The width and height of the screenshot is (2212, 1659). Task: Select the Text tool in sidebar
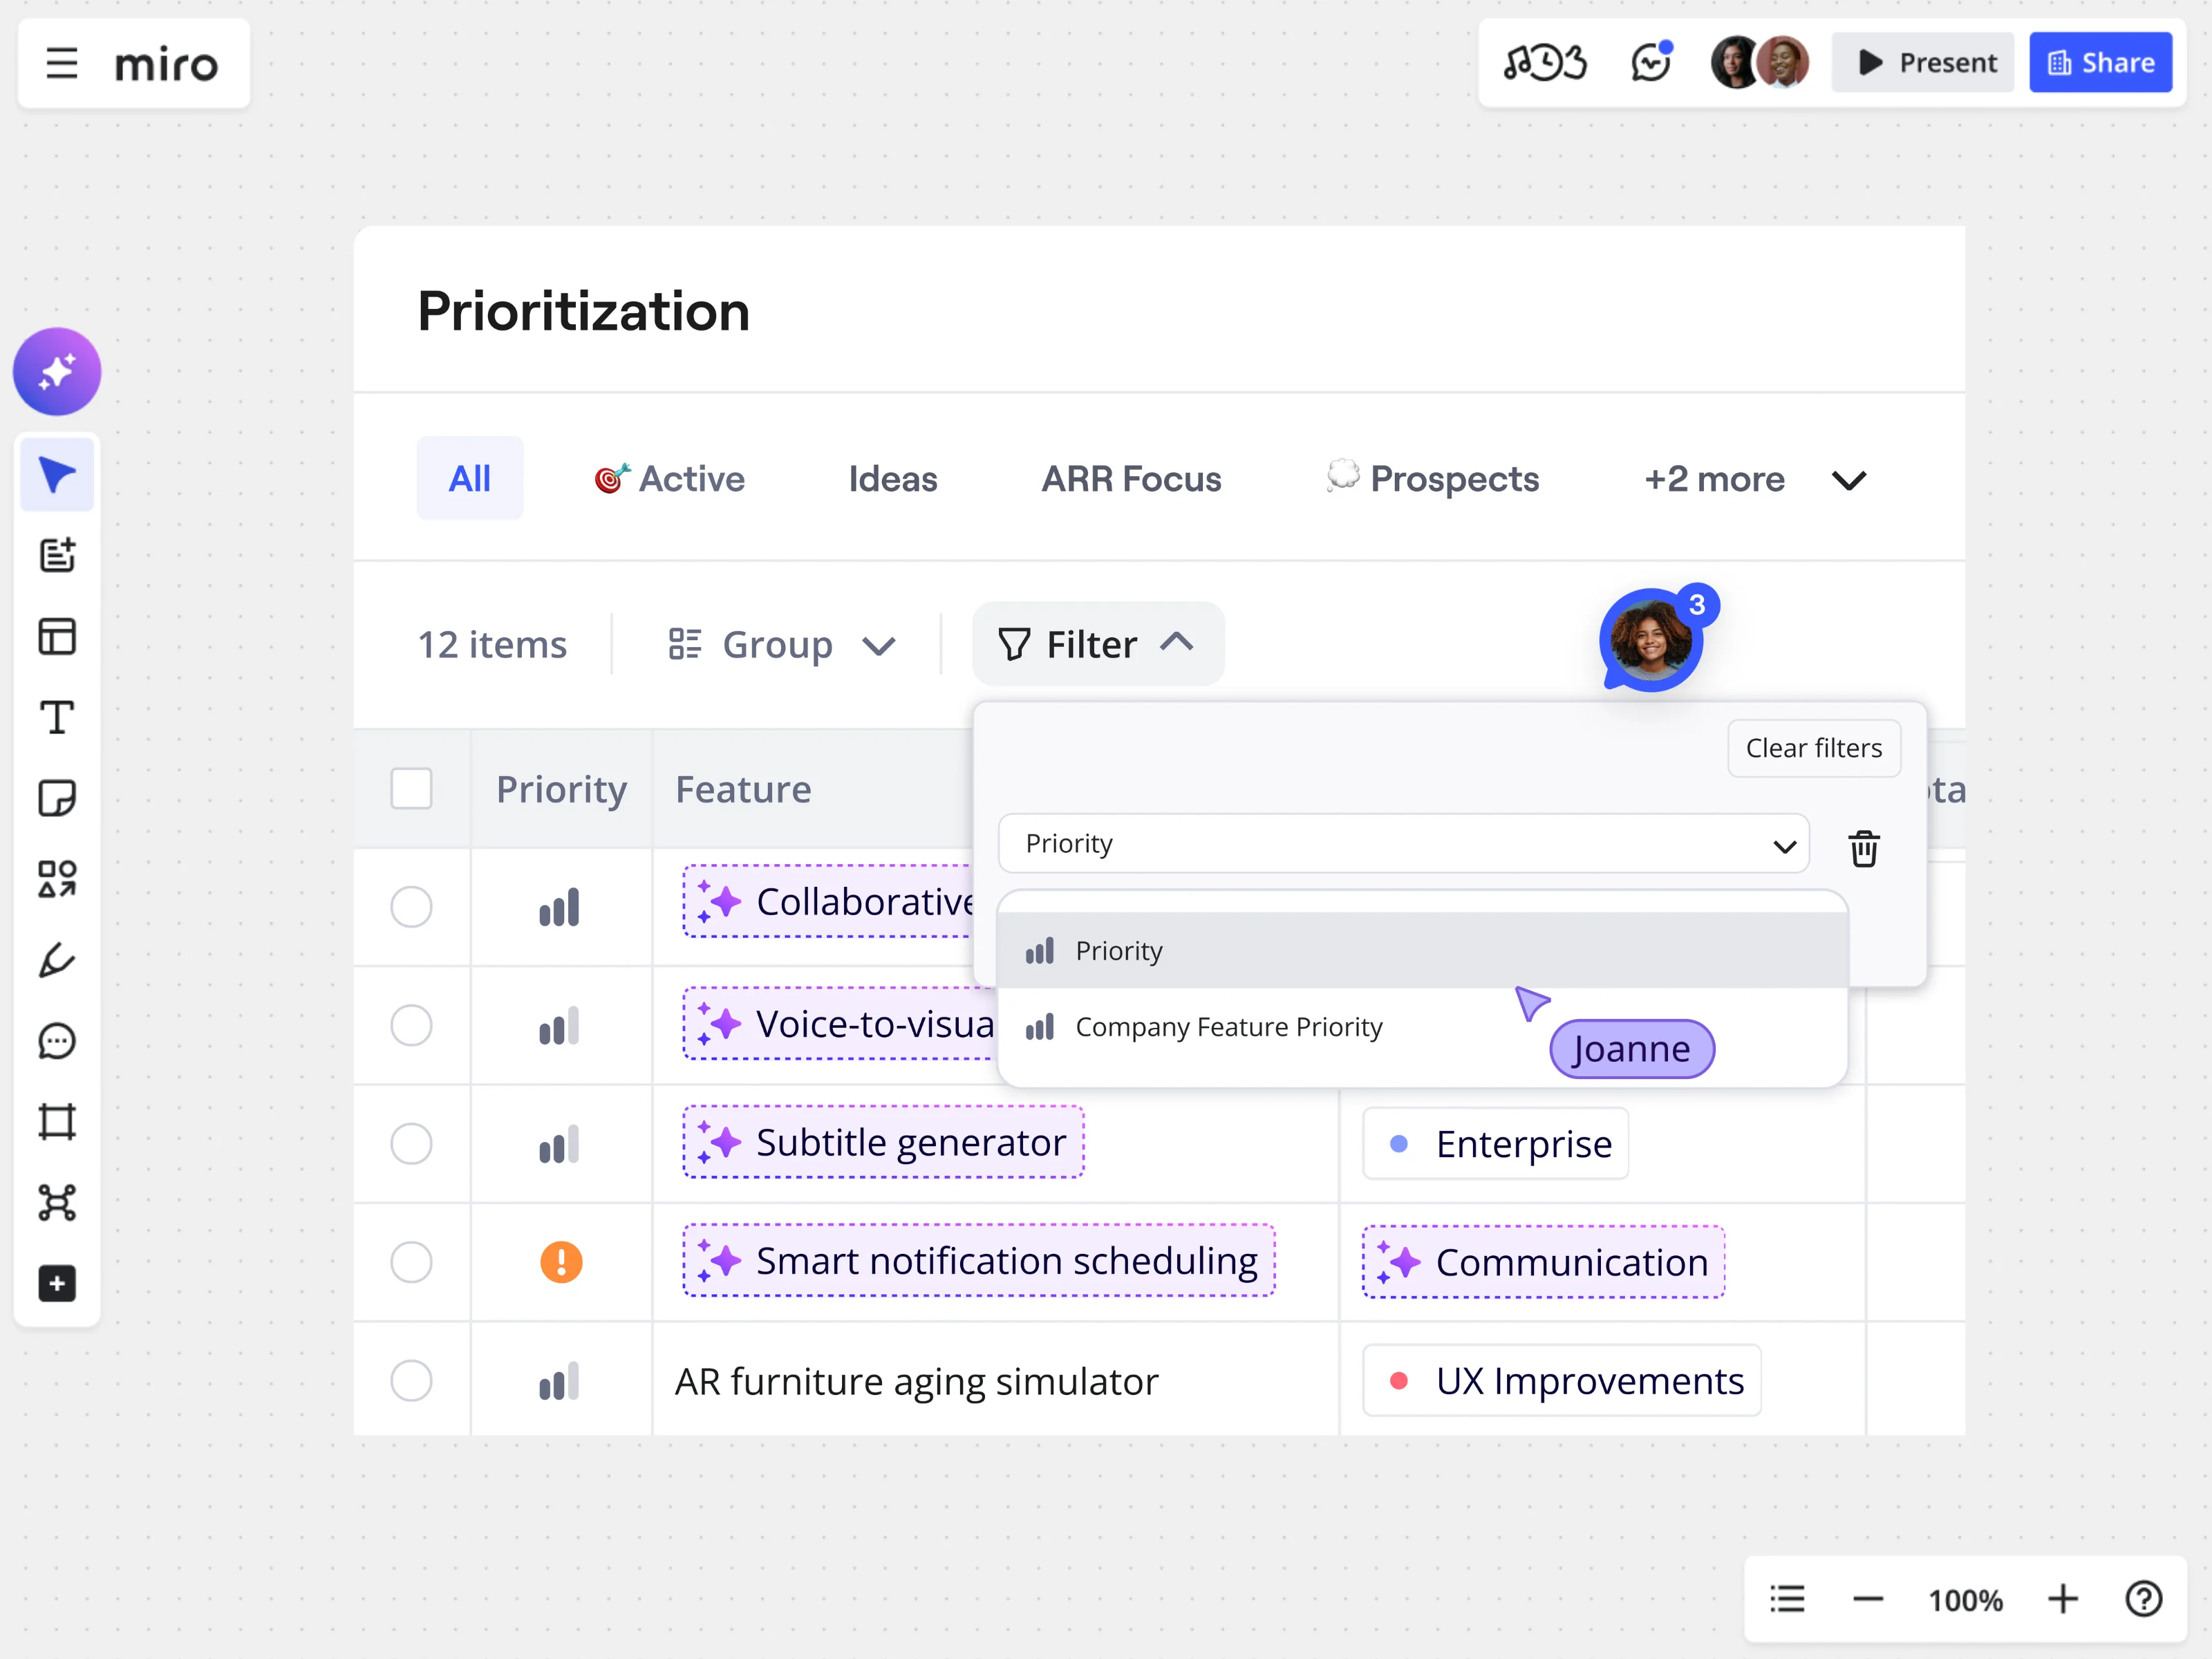pos(57,717)
